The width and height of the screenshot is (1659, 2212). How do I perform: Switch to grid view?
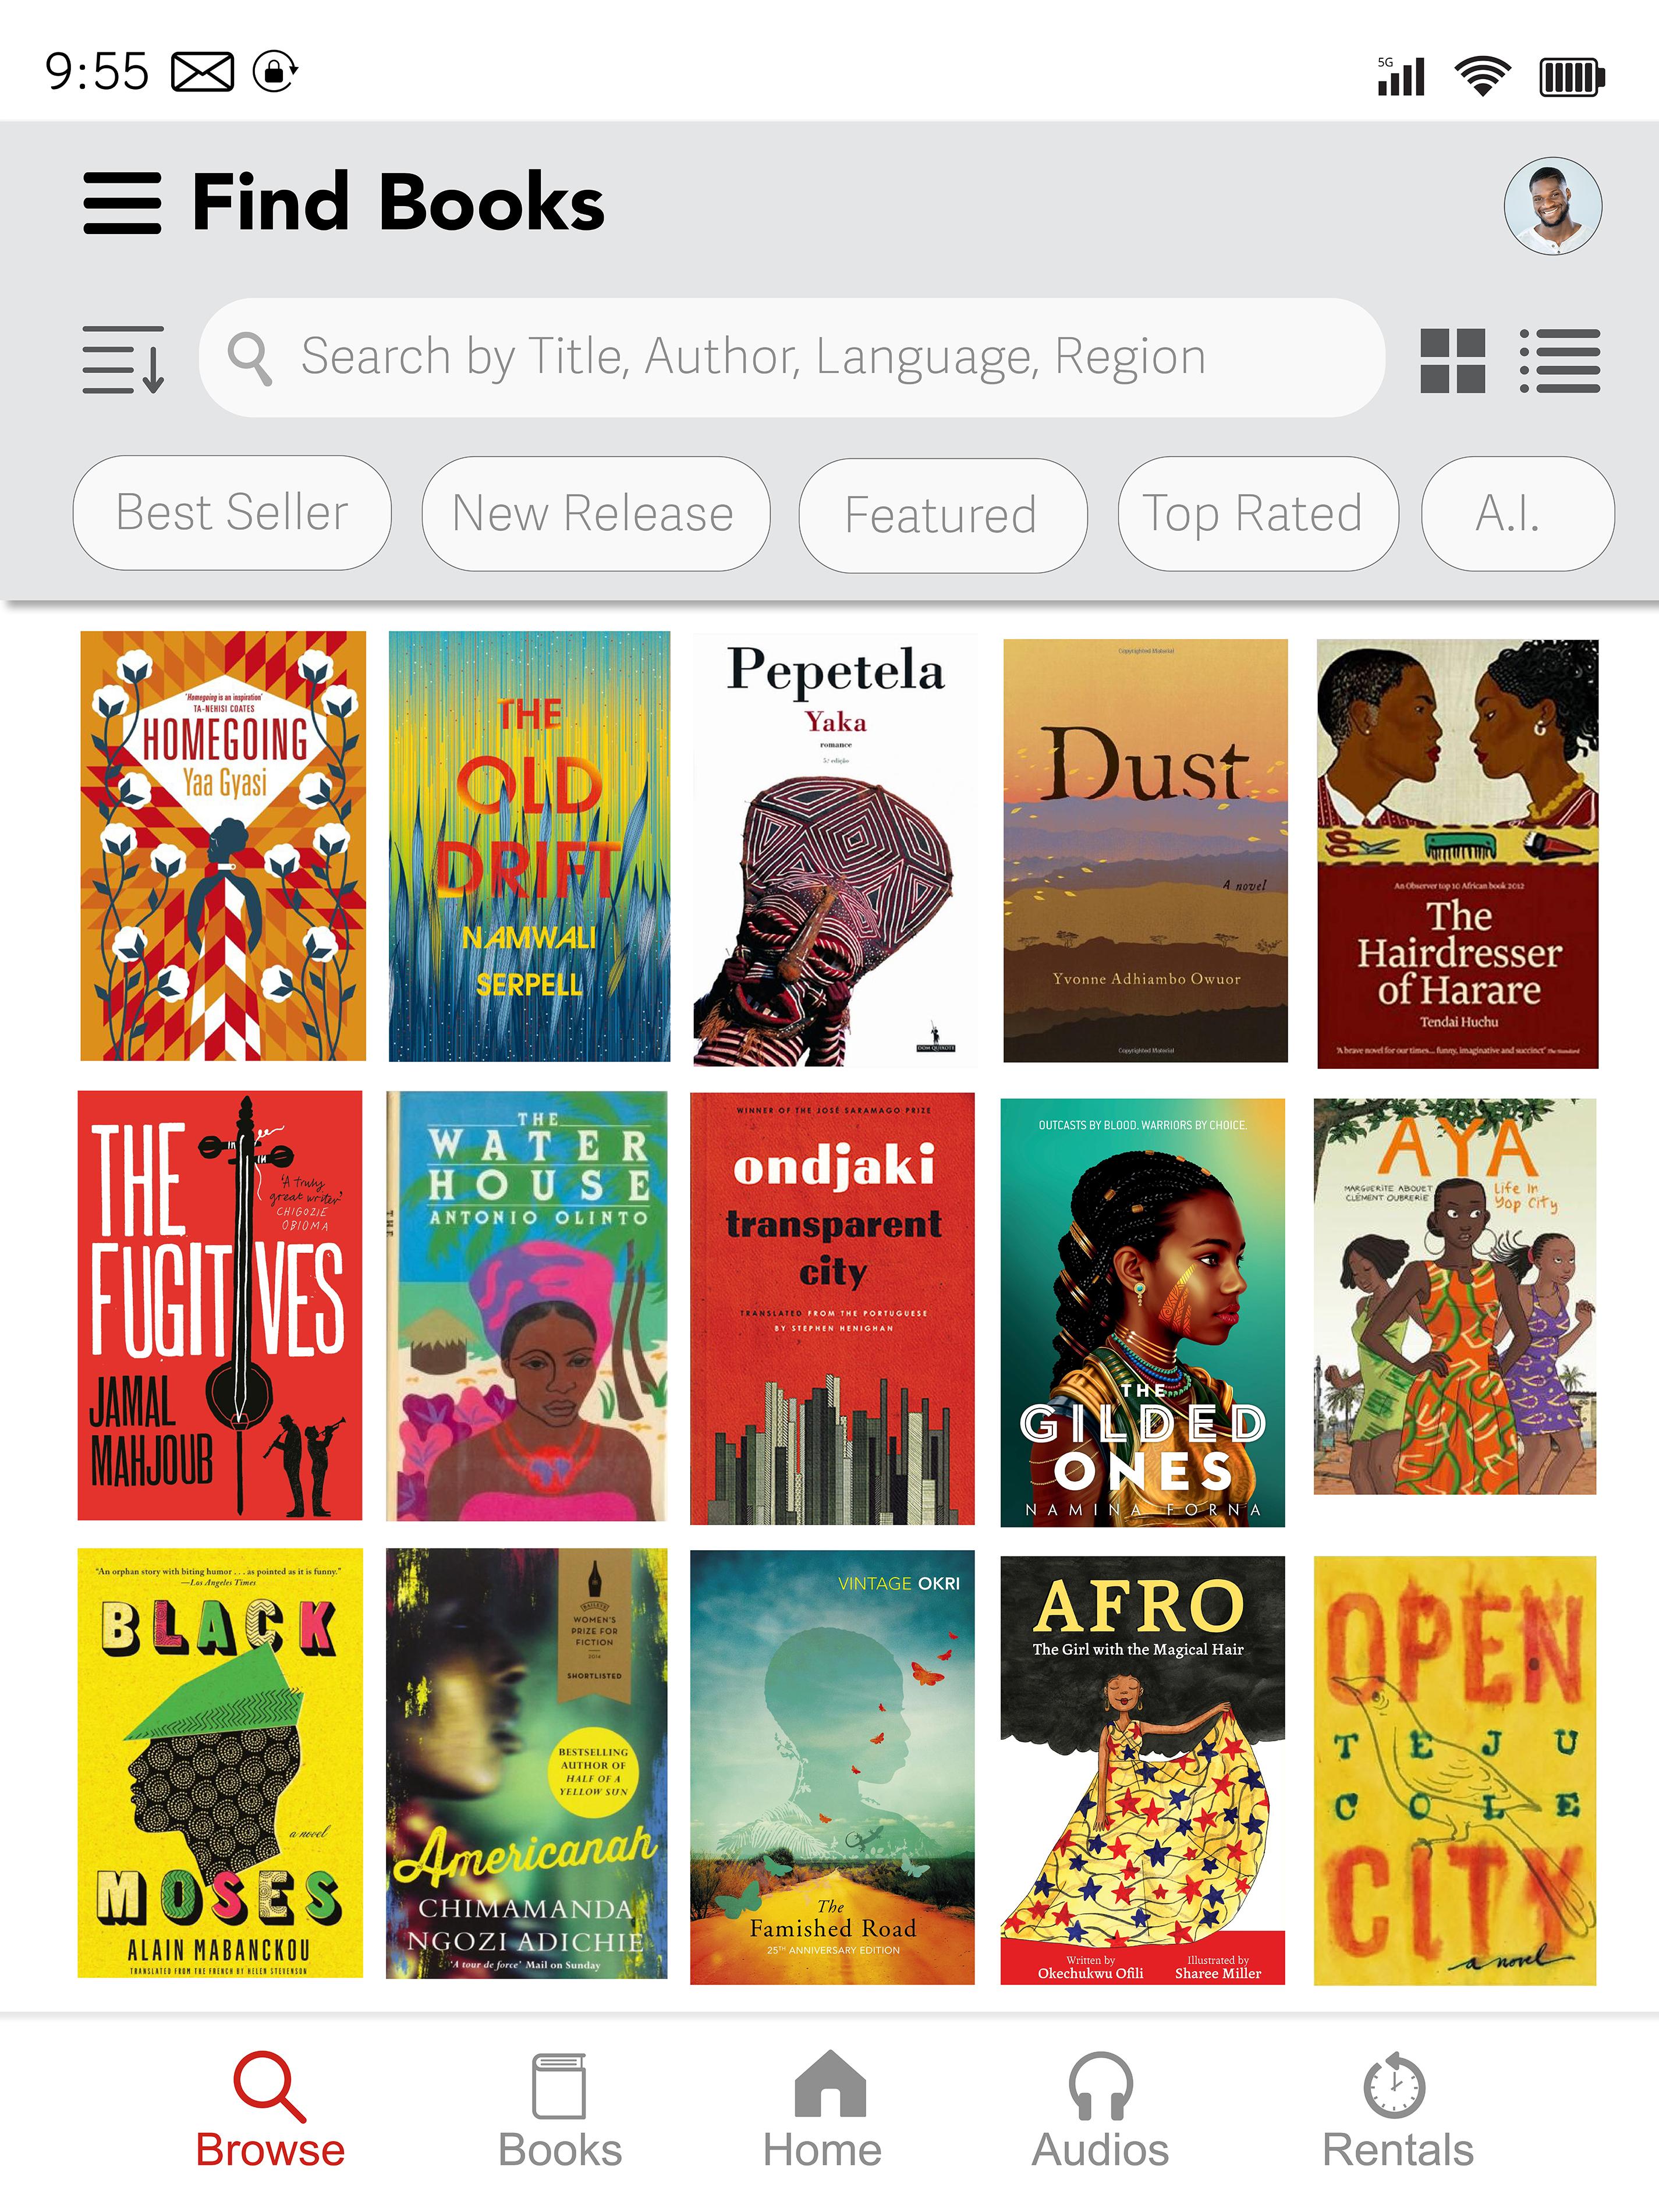[1452, 361]
